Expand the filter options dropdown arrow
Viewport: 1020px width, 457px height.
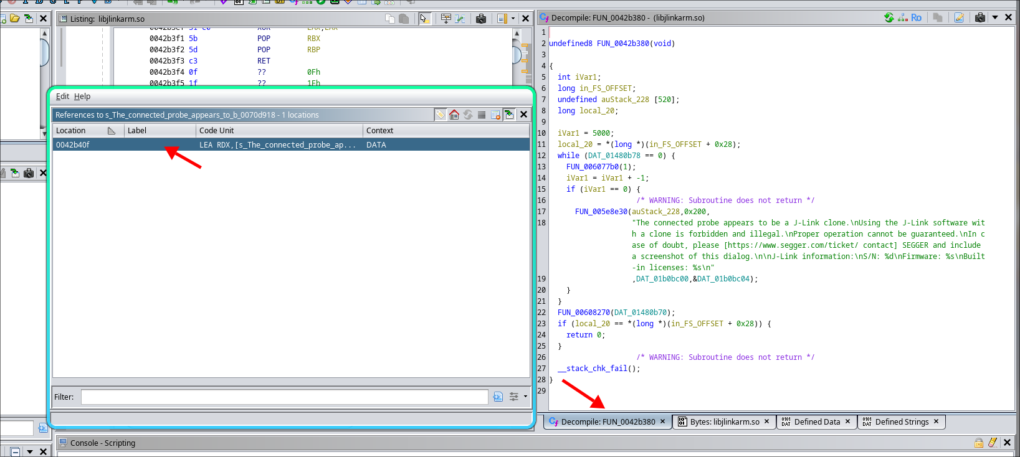[525, 397]
